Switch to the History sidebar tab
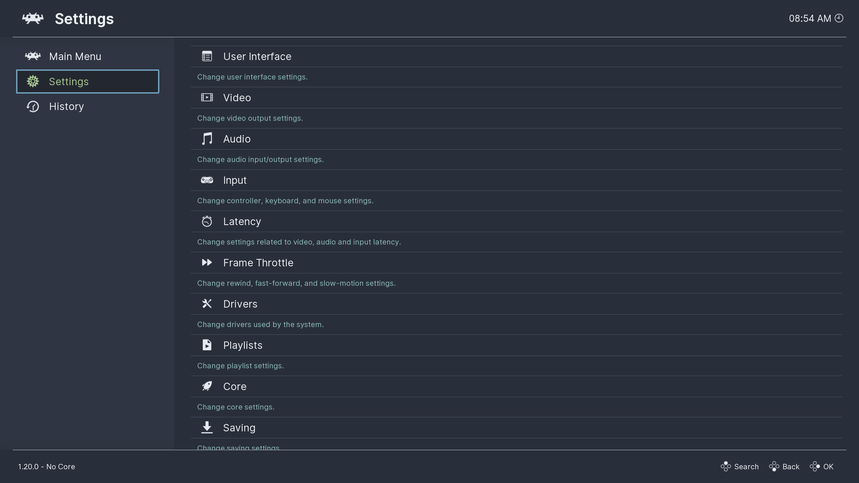This screenshot has width=859, height=483. pos(88,106)
